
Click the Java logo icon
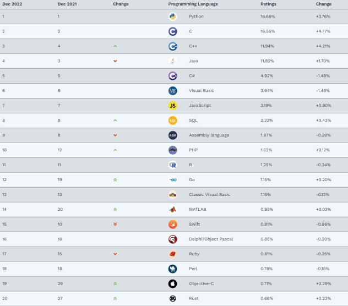click(173, 61)
